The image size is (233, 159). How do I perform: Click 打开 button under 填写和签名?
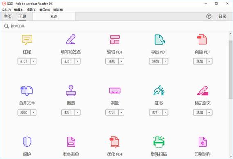pyautogui.click(x=68, y=61)
